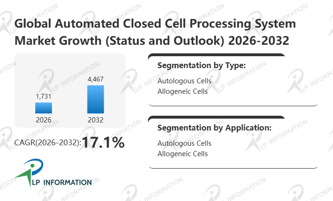Screen dimensions: 333x201
Task: Click the 4,467 value label
Action: [x=96, y=79]
